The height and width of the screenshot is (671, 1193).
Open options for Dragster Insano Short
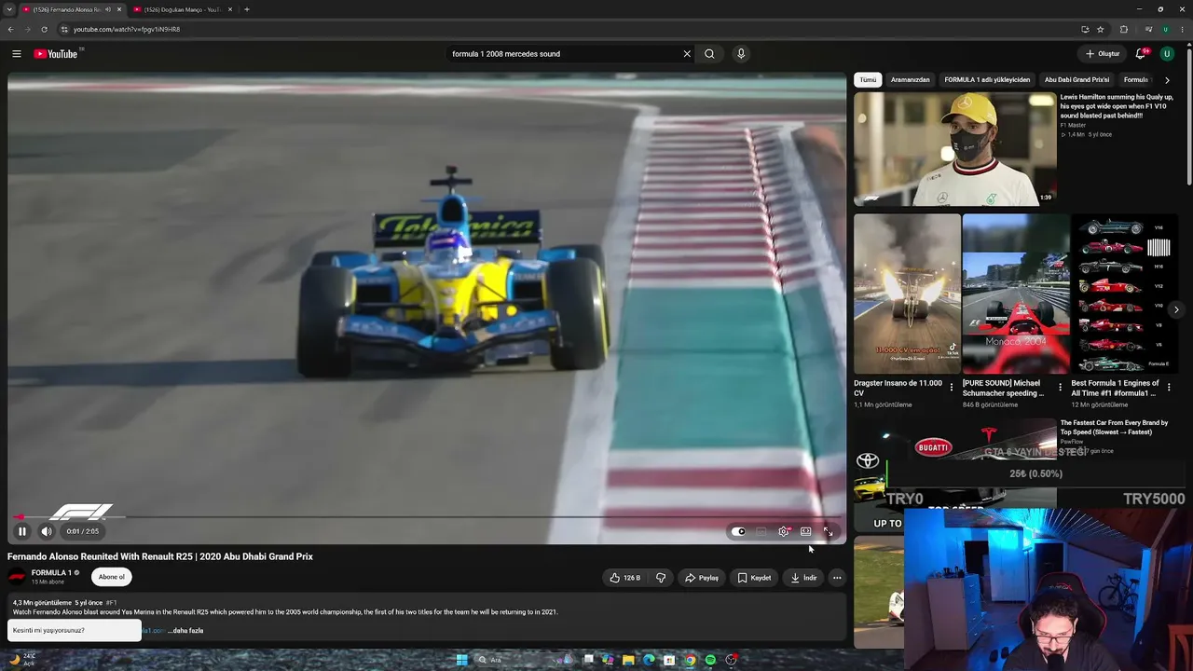point(952,387)
